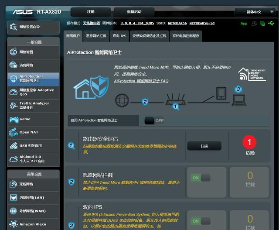Image resolution: width=279 pixels, height=230 pixels.
Task: Click the 一般设置 section header
Action: [34, 42]
